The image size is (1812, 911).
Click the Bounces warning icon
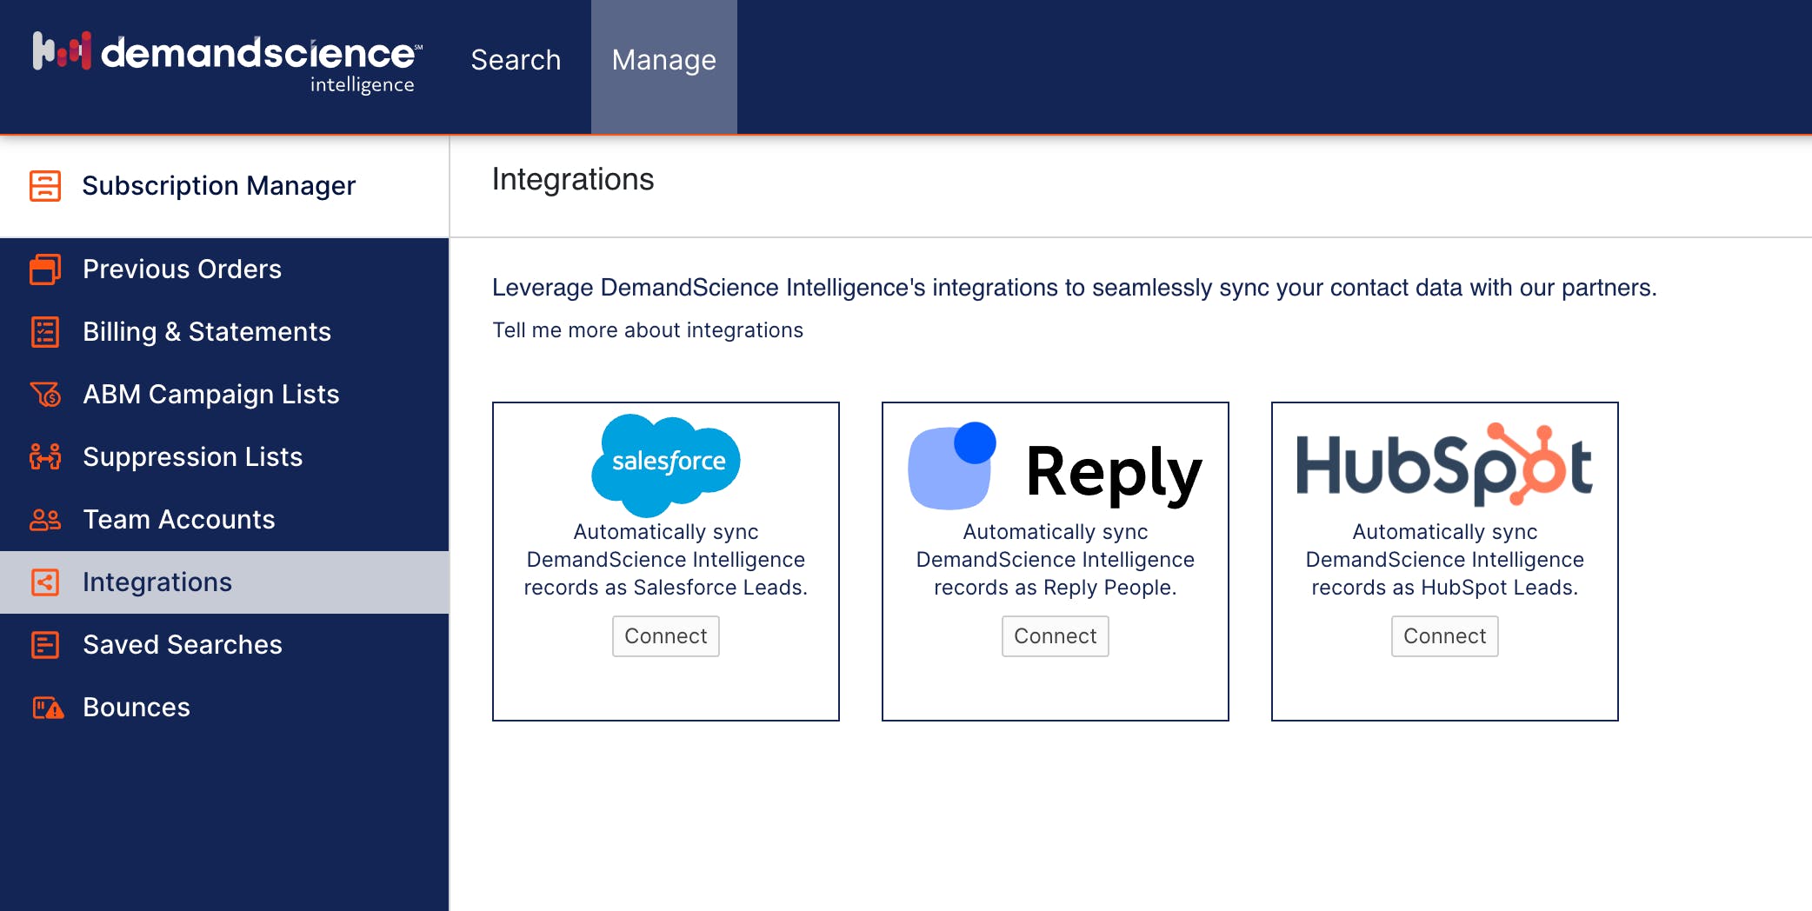[48, 708]
